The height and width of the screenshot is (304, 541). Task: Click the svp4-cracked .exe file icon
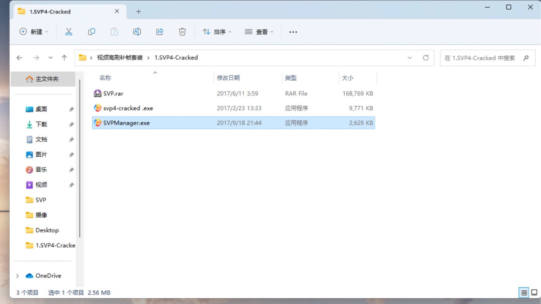[98, 108]
